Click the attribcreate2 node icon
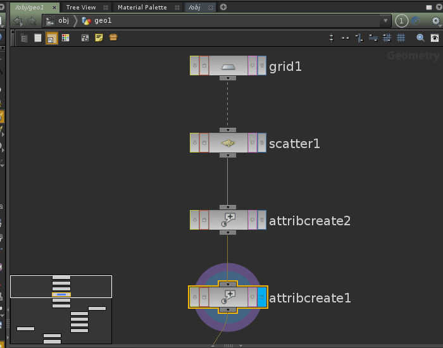Viewport: 443px width, 348px height. coord(228,220)
